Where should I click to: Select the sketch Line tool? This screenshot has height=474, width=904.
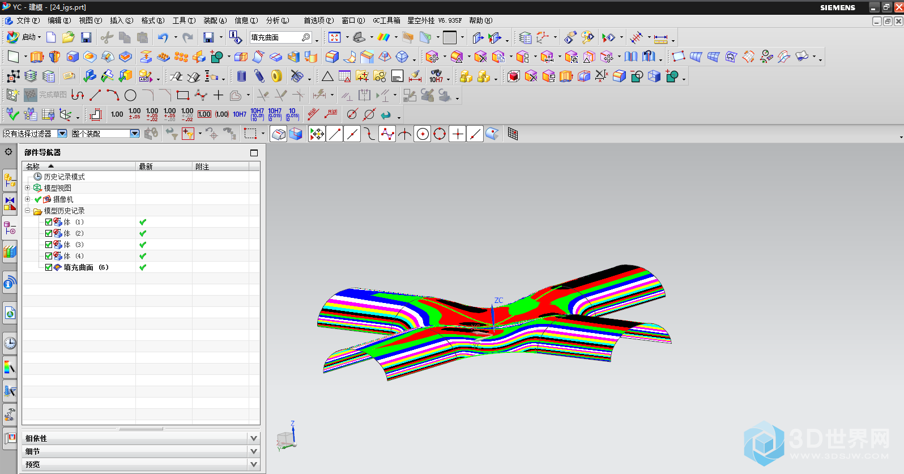click(x=95, y=95)
